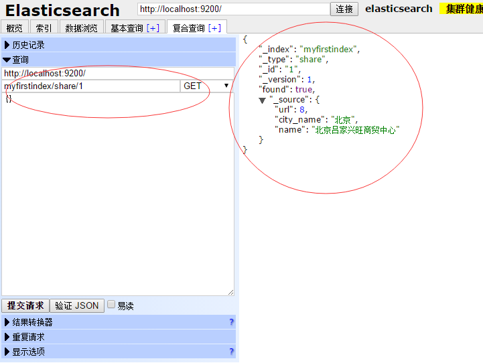483x363 pixels.
Task: Click the _id value "1"
Action: 291,69
